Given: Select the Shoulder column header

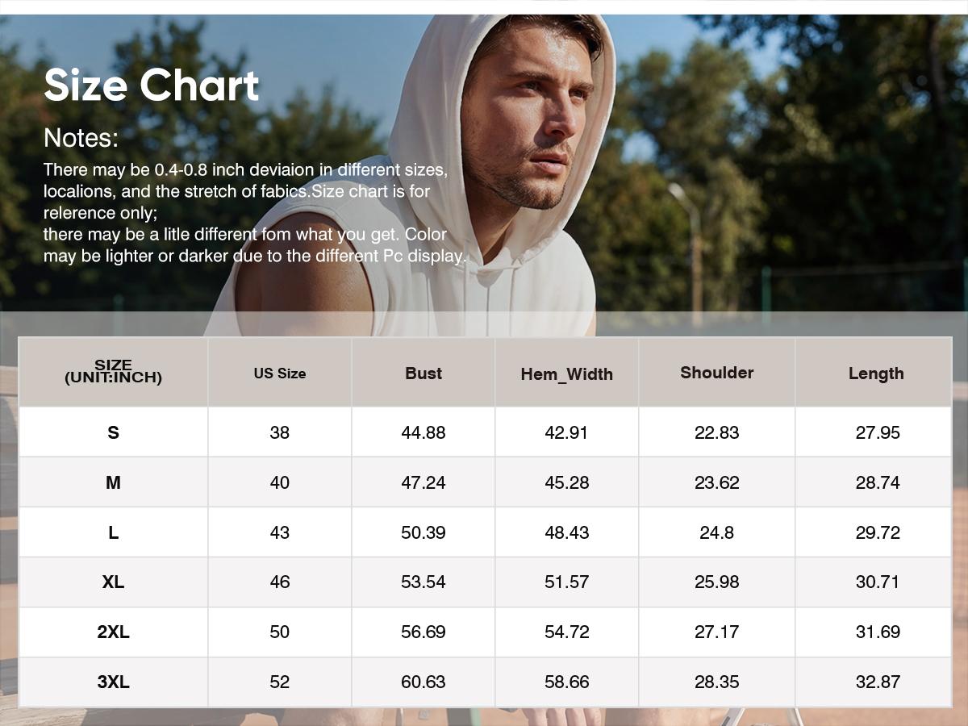Looking at the screenshot, I should [x=716, y=373].
